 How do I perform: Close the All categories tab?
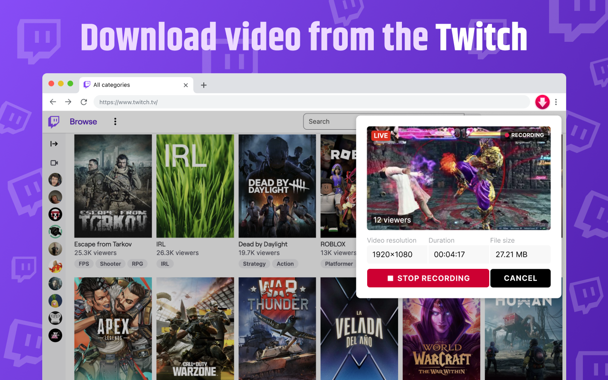(x=186, y=85)
